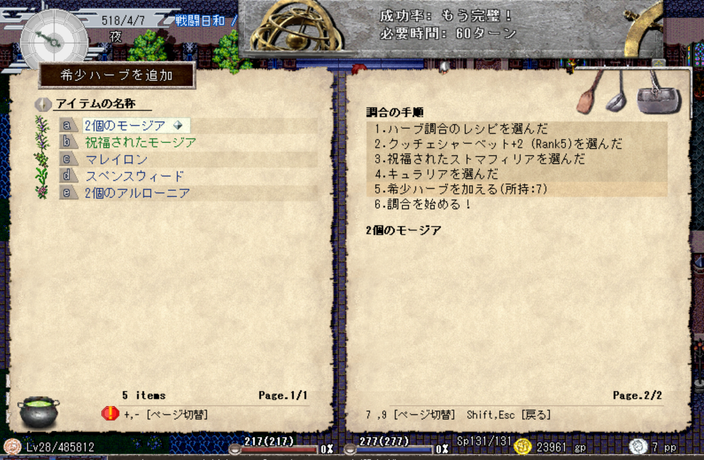Click the gold coin gp icon
This screenshot has width=704, height=460.
pos(523,446)
